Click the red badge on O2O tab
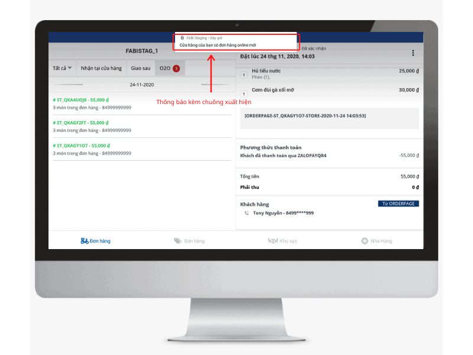This screenshot has width=473, height=355. click(176, 69)
